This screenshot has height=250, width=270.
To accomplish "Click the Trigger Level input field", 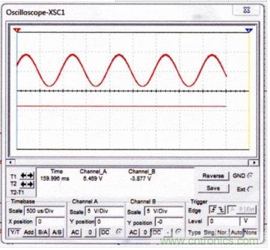I will 224,221.
